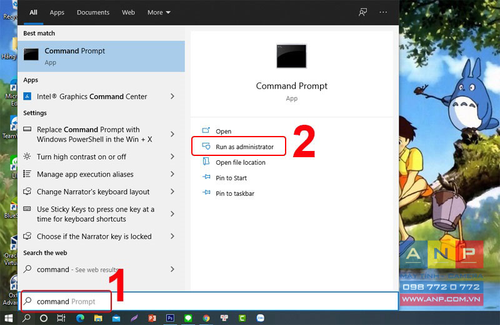The height and width of the screenshot is (325, 500).
Task: Expand Turn high contrast on or off arrow
Action: tap(172, 157)
